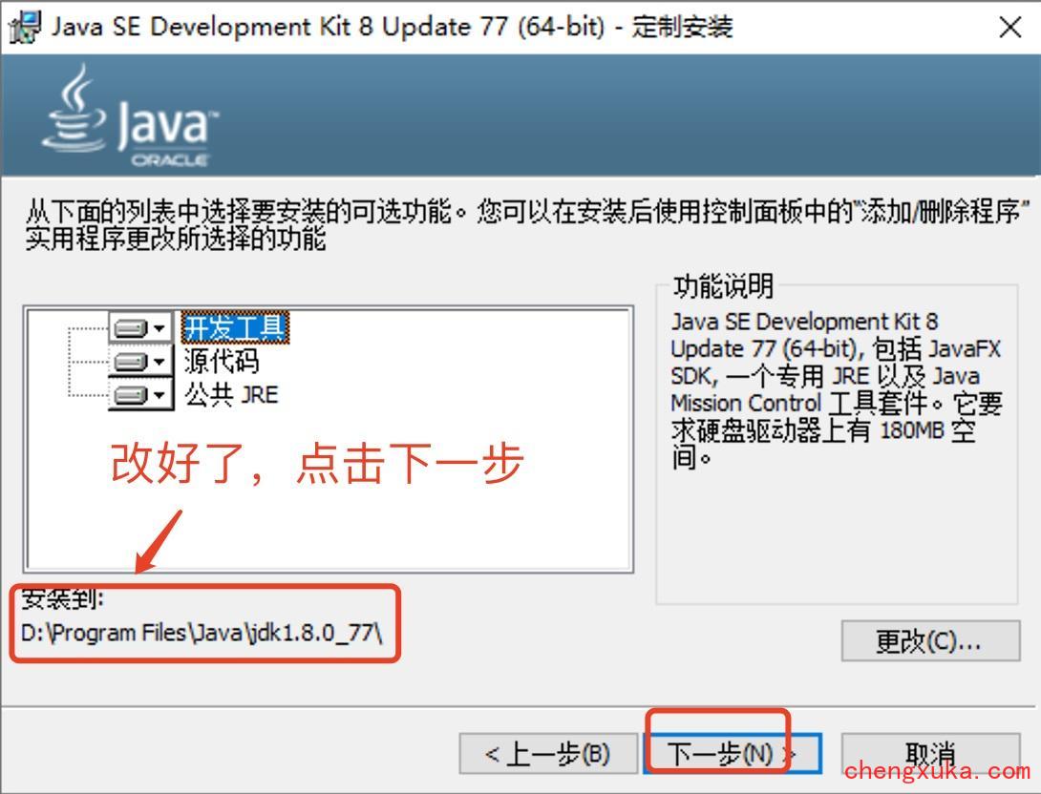Click the Java installer icon in the title bar
Screen dimensions: 1041x794
coord(25,27)
